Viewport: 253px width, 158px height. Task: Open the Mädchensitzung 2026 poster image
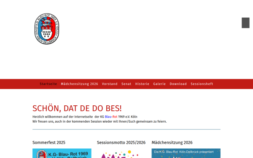(186, 153)
